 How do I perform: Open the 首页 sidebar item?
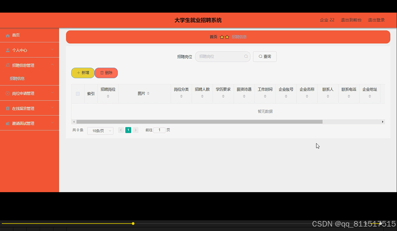click(29, 35)
